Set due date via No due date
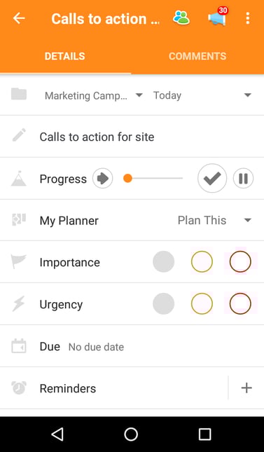 (x=96, y=347)
